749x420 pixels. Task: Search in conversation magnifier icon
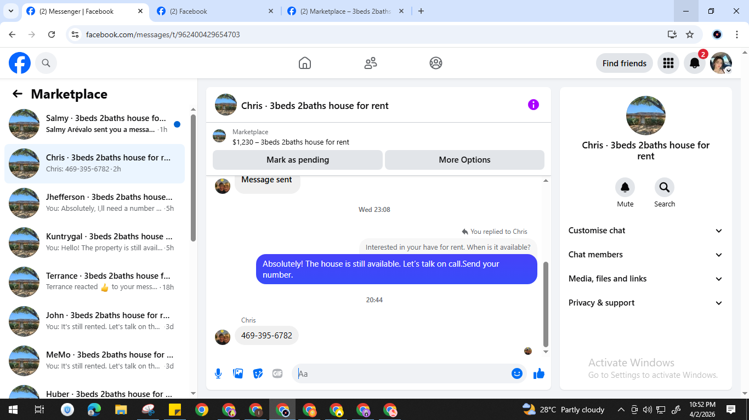(x=665, y=187)
